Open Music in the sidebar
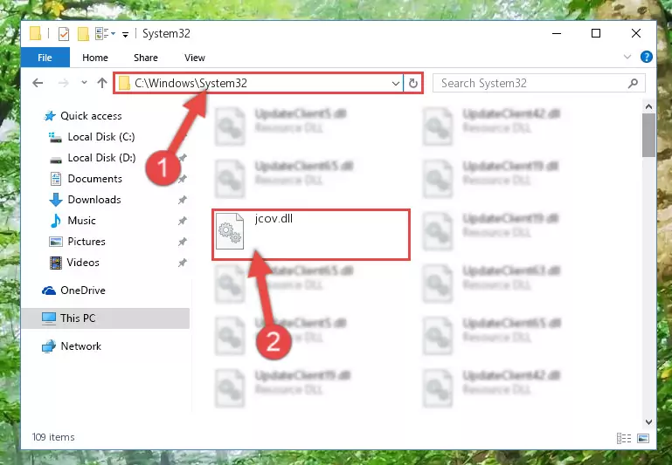Image resolution: width=672 pixels, height=465 pixels. point(81,221)
